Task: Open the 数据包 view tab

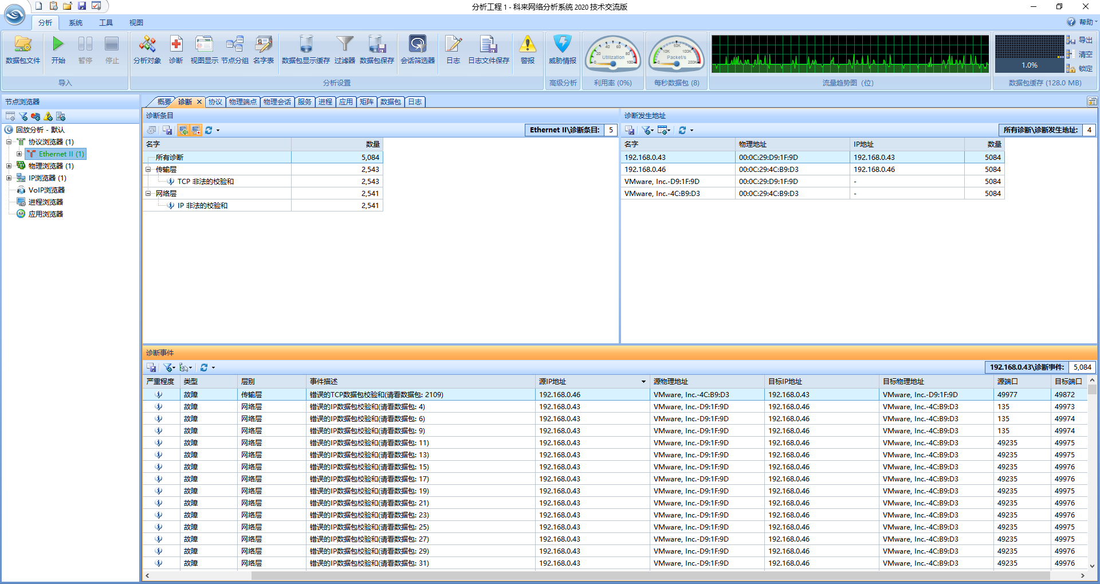Action: [x=391, y=101]
